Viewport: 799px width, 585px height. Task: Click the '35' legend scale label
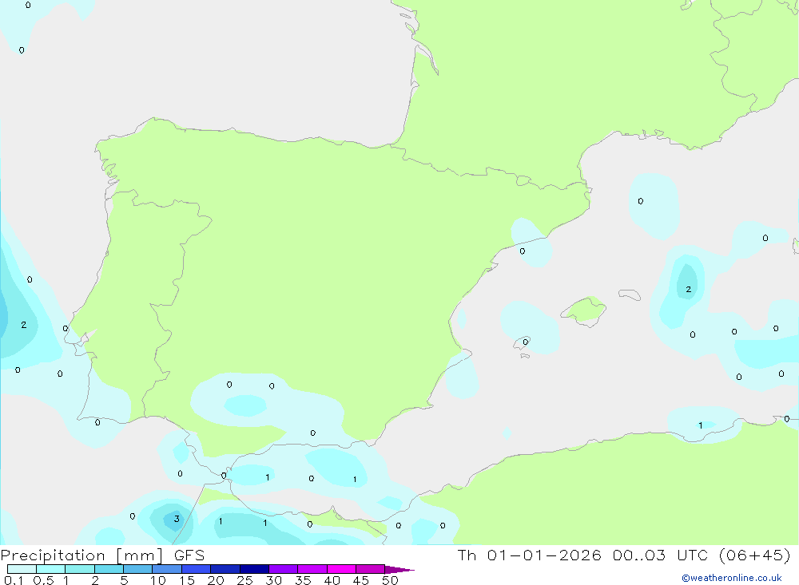(303, 580)
